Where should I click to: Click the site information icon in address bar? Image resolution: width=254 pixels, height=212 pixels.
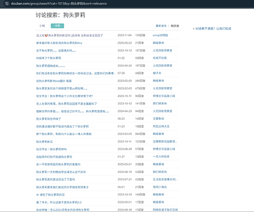[7, 3]
